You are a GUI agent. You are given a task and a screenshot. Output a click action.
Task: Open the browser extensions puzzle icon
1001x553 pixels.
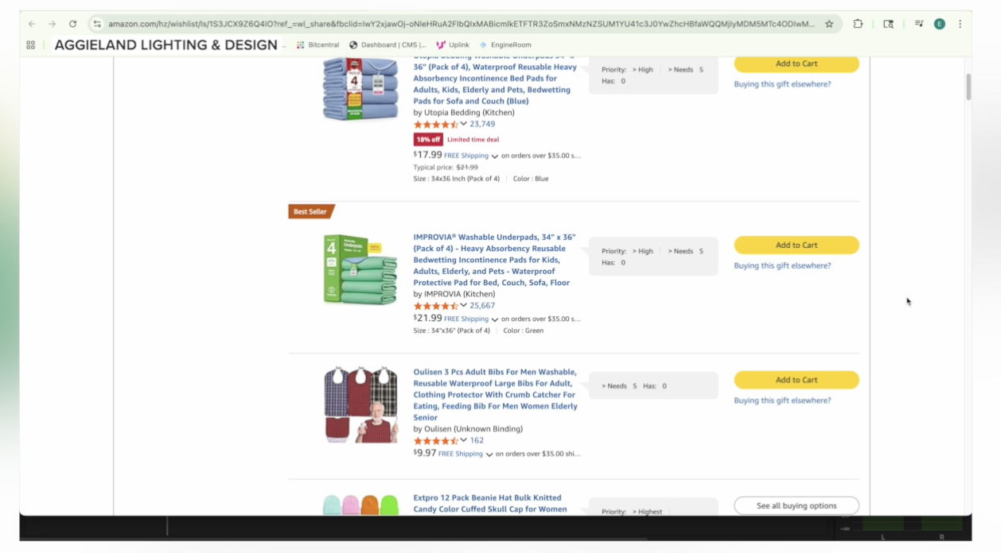(858, 24)
